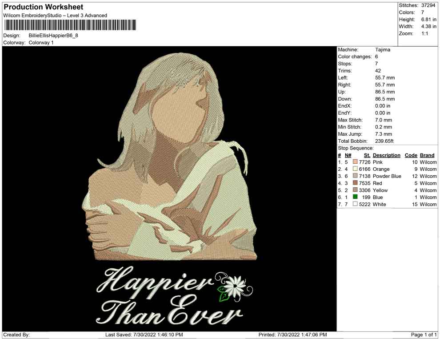The height and width of the screenshot is (339, 440).
Task: Click the 'Powder Blue' description text
Action: (387, 176)
